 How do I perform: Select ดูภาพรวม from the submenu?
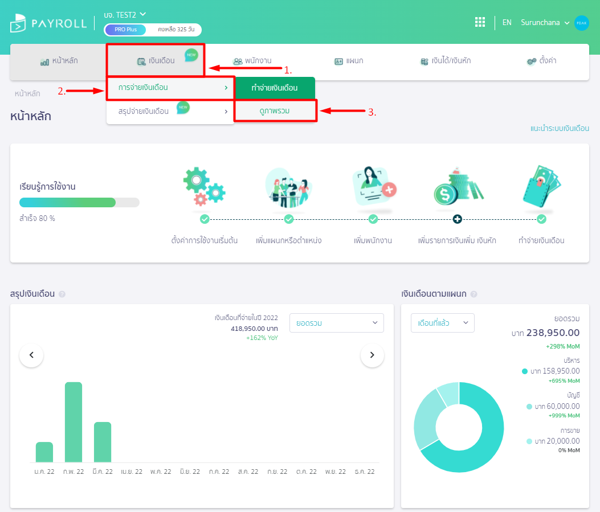pyautogui.click(x=274, y=111)
